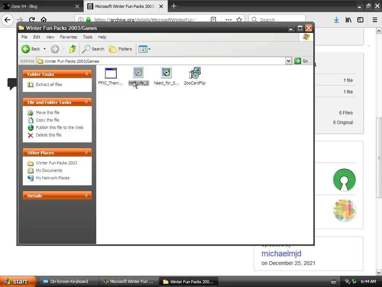
Task: Open page actions three-dot menu
Action: click(x=229, y=19)
